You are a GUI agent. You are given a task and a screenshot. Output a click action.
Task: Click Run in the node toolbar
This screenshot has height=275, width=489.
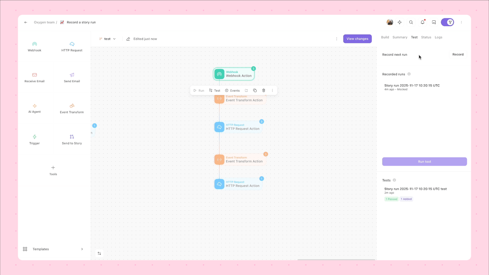(199, 90)
